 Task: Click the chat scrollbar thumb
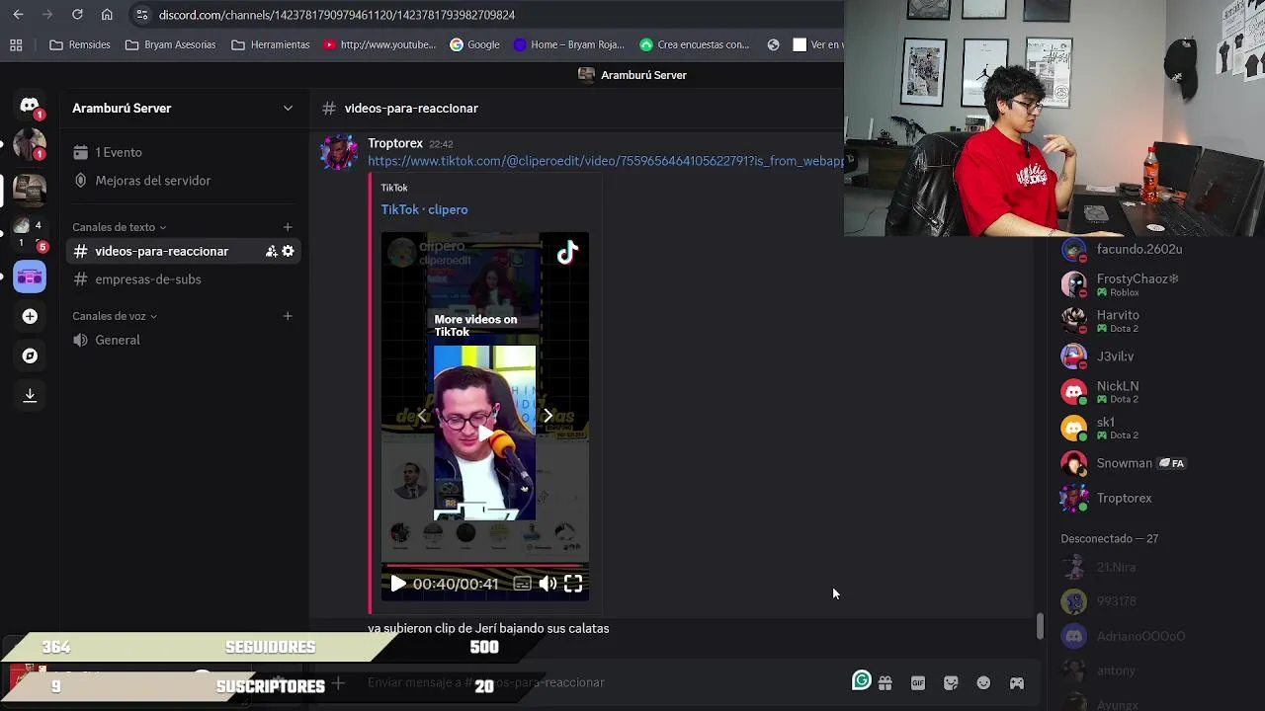click(x=1039, y=626)
